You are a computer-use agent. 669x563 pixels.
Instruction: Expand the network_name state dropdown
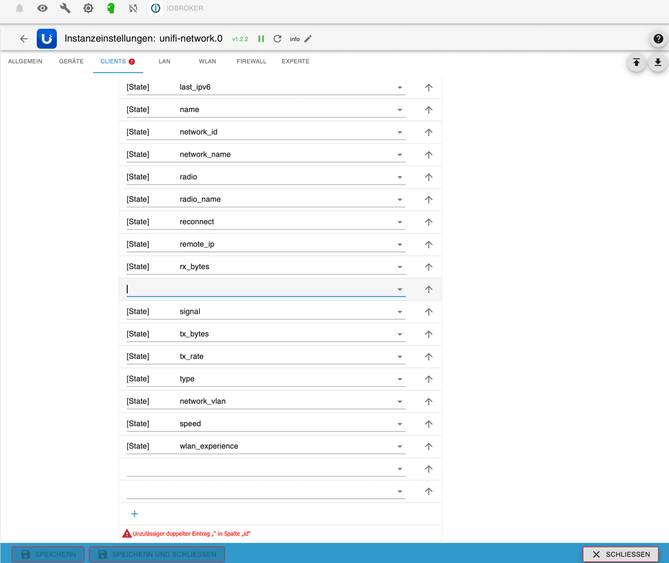point(400,155)
